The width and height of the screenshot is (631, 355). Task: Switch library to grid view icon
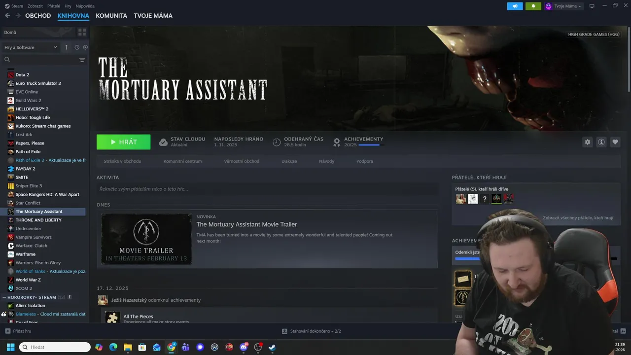(82, 32)
